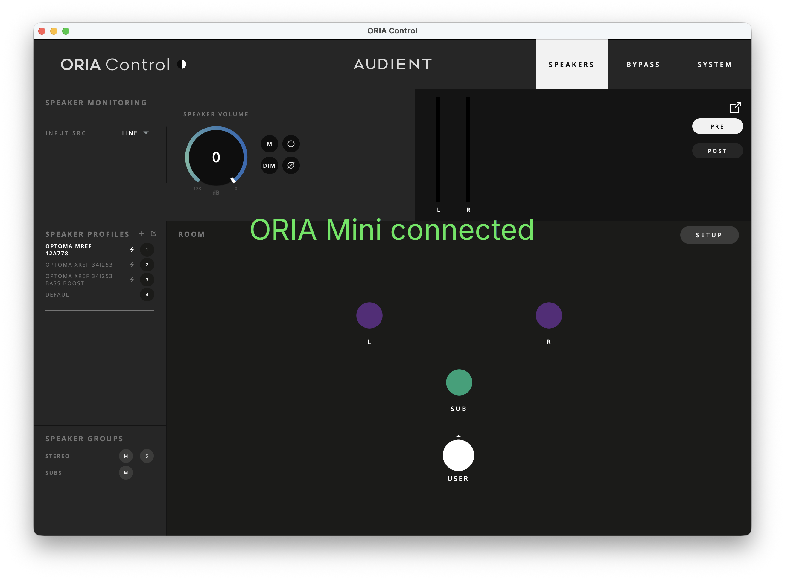Click lightning icon for XREF 341253 Bass Boost

[132, 280]
